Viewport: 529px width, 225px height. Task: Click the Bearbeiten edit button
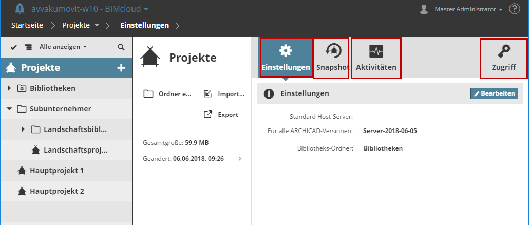pos(494,93)
